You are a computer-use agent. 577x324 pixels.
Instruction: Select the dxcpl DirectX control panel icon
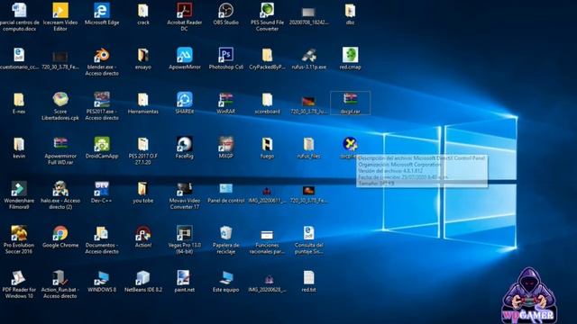point(350,148)
